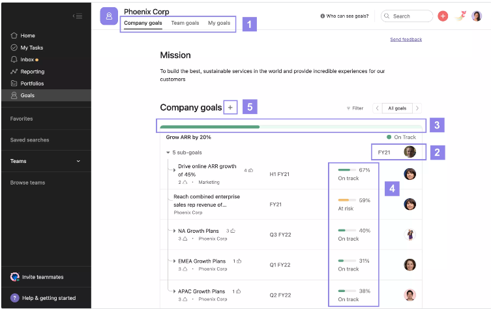This screenshot has width=491, height=309.
Task: Collapse the 5 sub-goals list
Action: (168, 153)
